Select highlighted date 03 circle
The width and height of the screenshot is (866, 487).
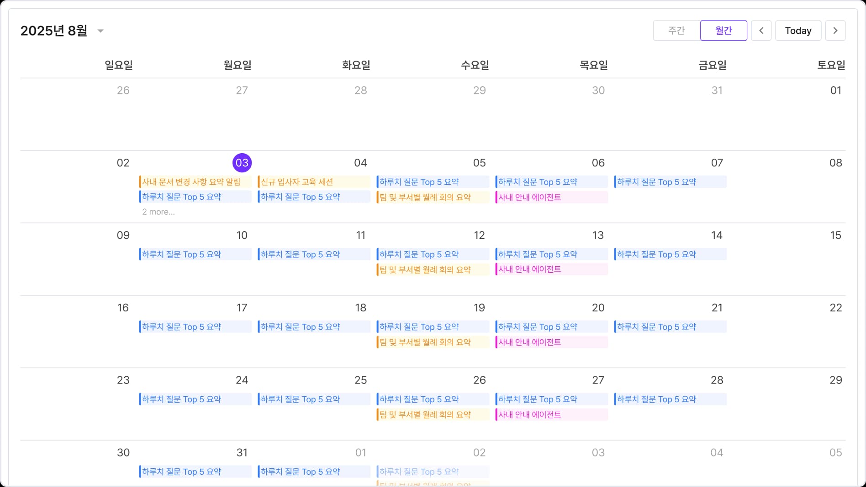coord(242,163)
